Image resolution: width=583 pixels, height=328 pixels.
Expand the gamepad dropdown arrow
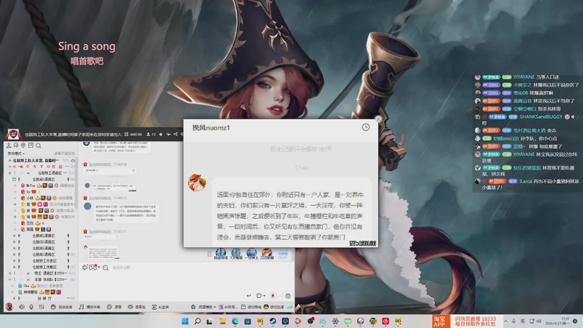click(99, 268)
